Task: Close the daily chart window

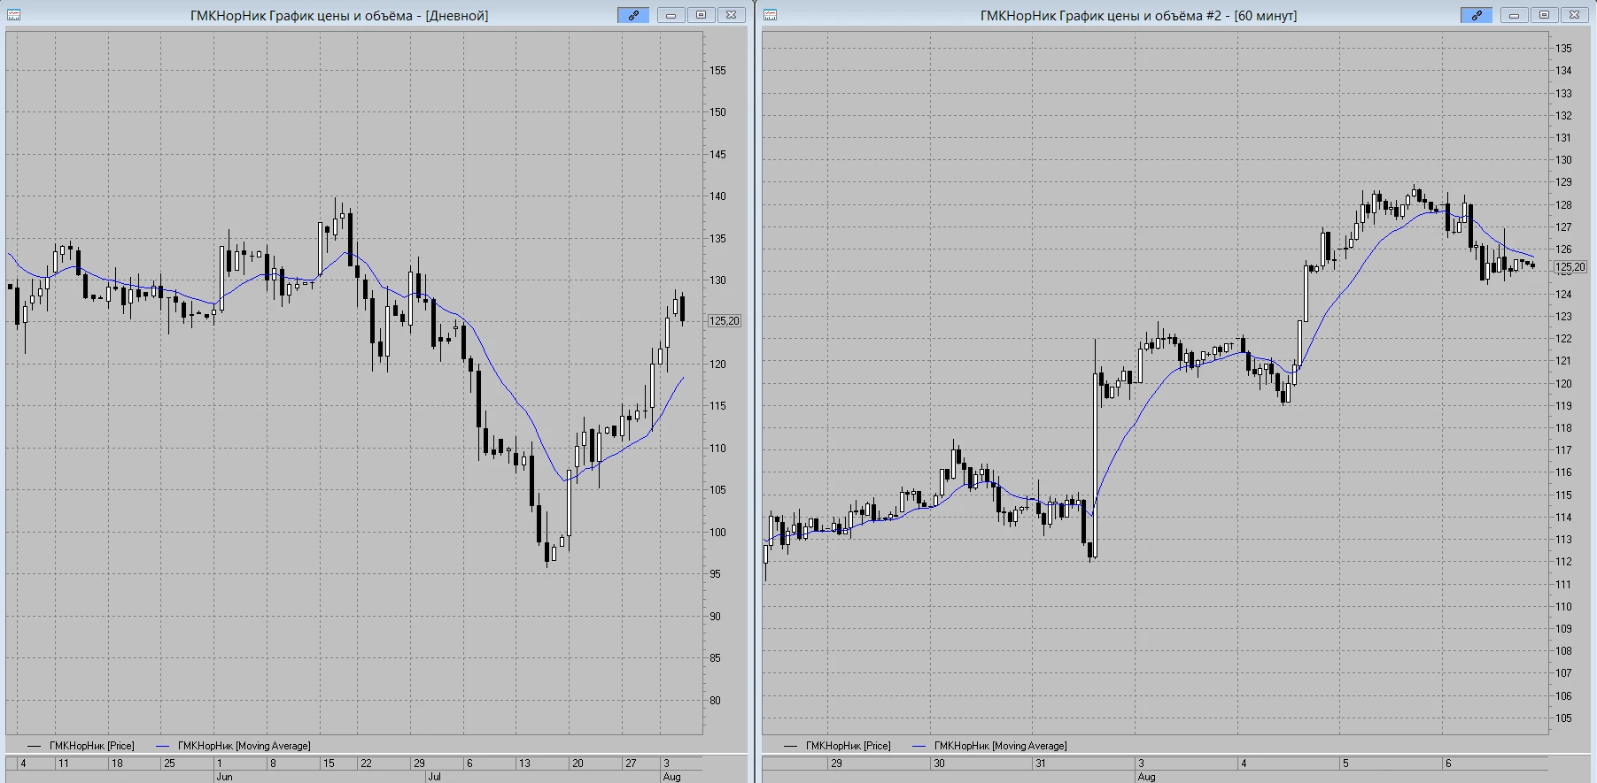Action: click(x=731, y=15)
